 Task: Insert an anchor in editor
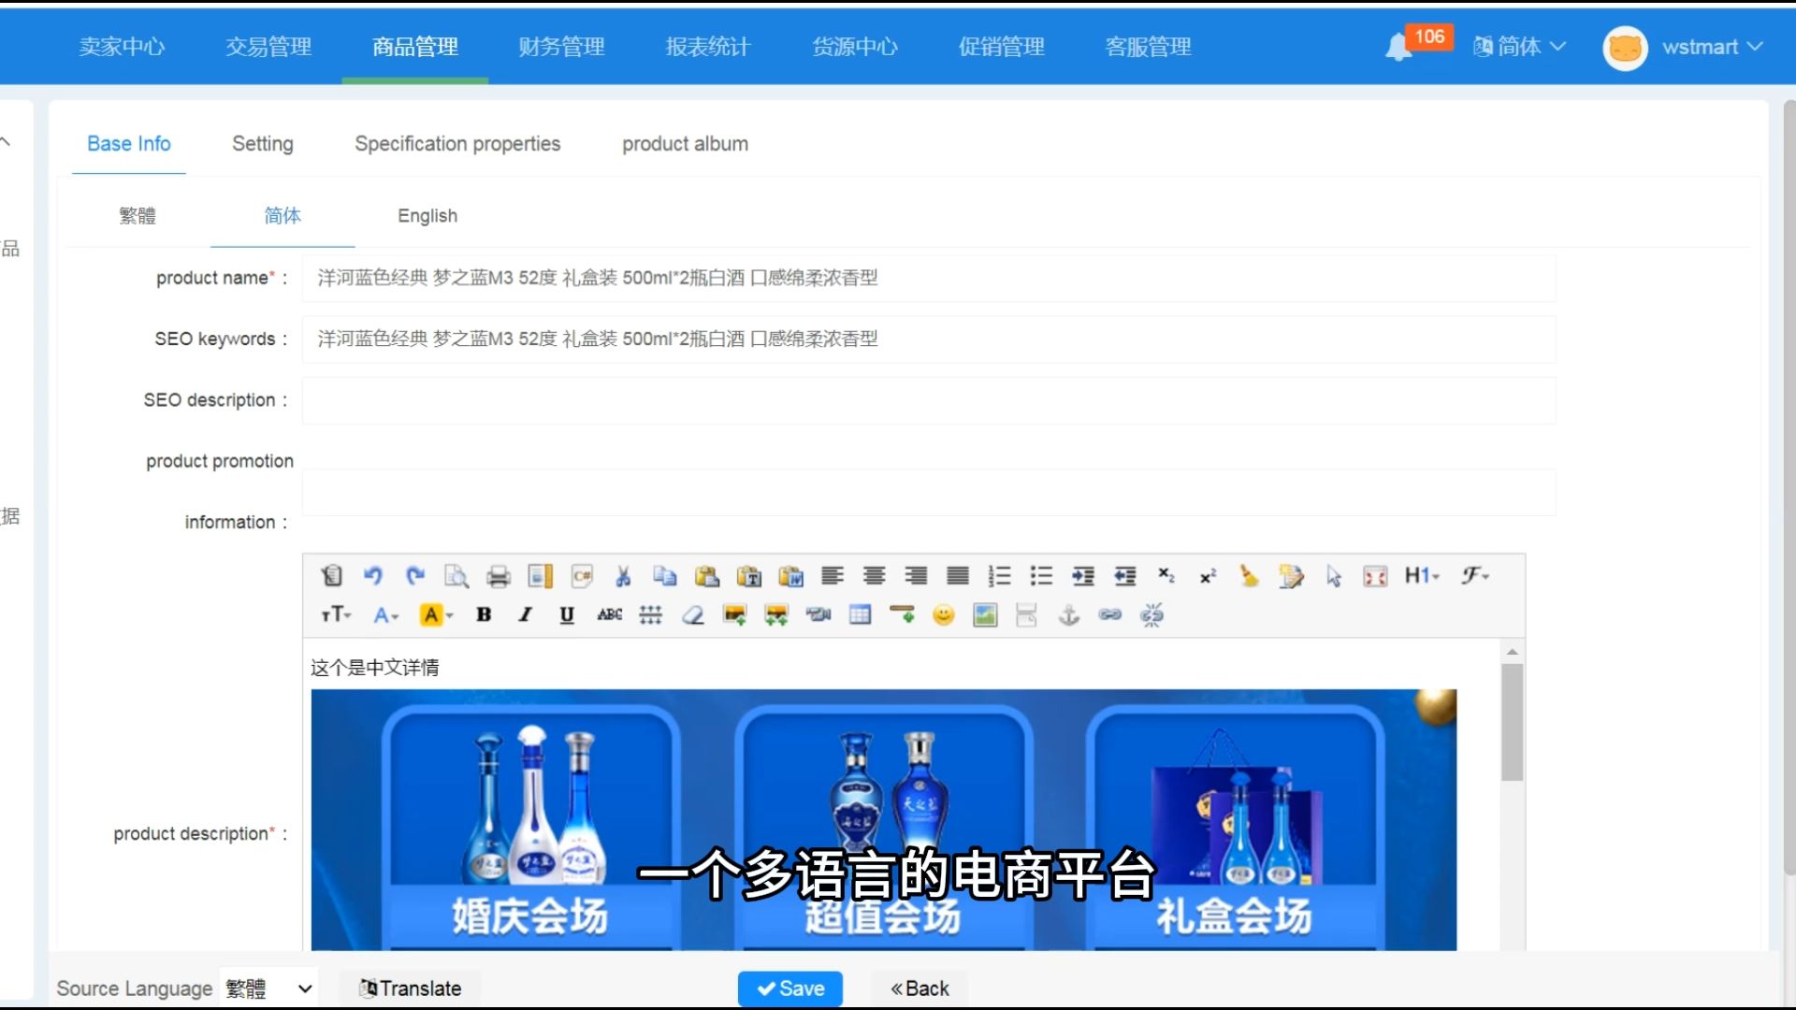click(x=1069, y=614)
